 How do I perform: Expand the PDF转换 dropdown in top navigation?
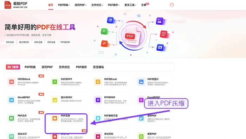[x=64, y=5]
